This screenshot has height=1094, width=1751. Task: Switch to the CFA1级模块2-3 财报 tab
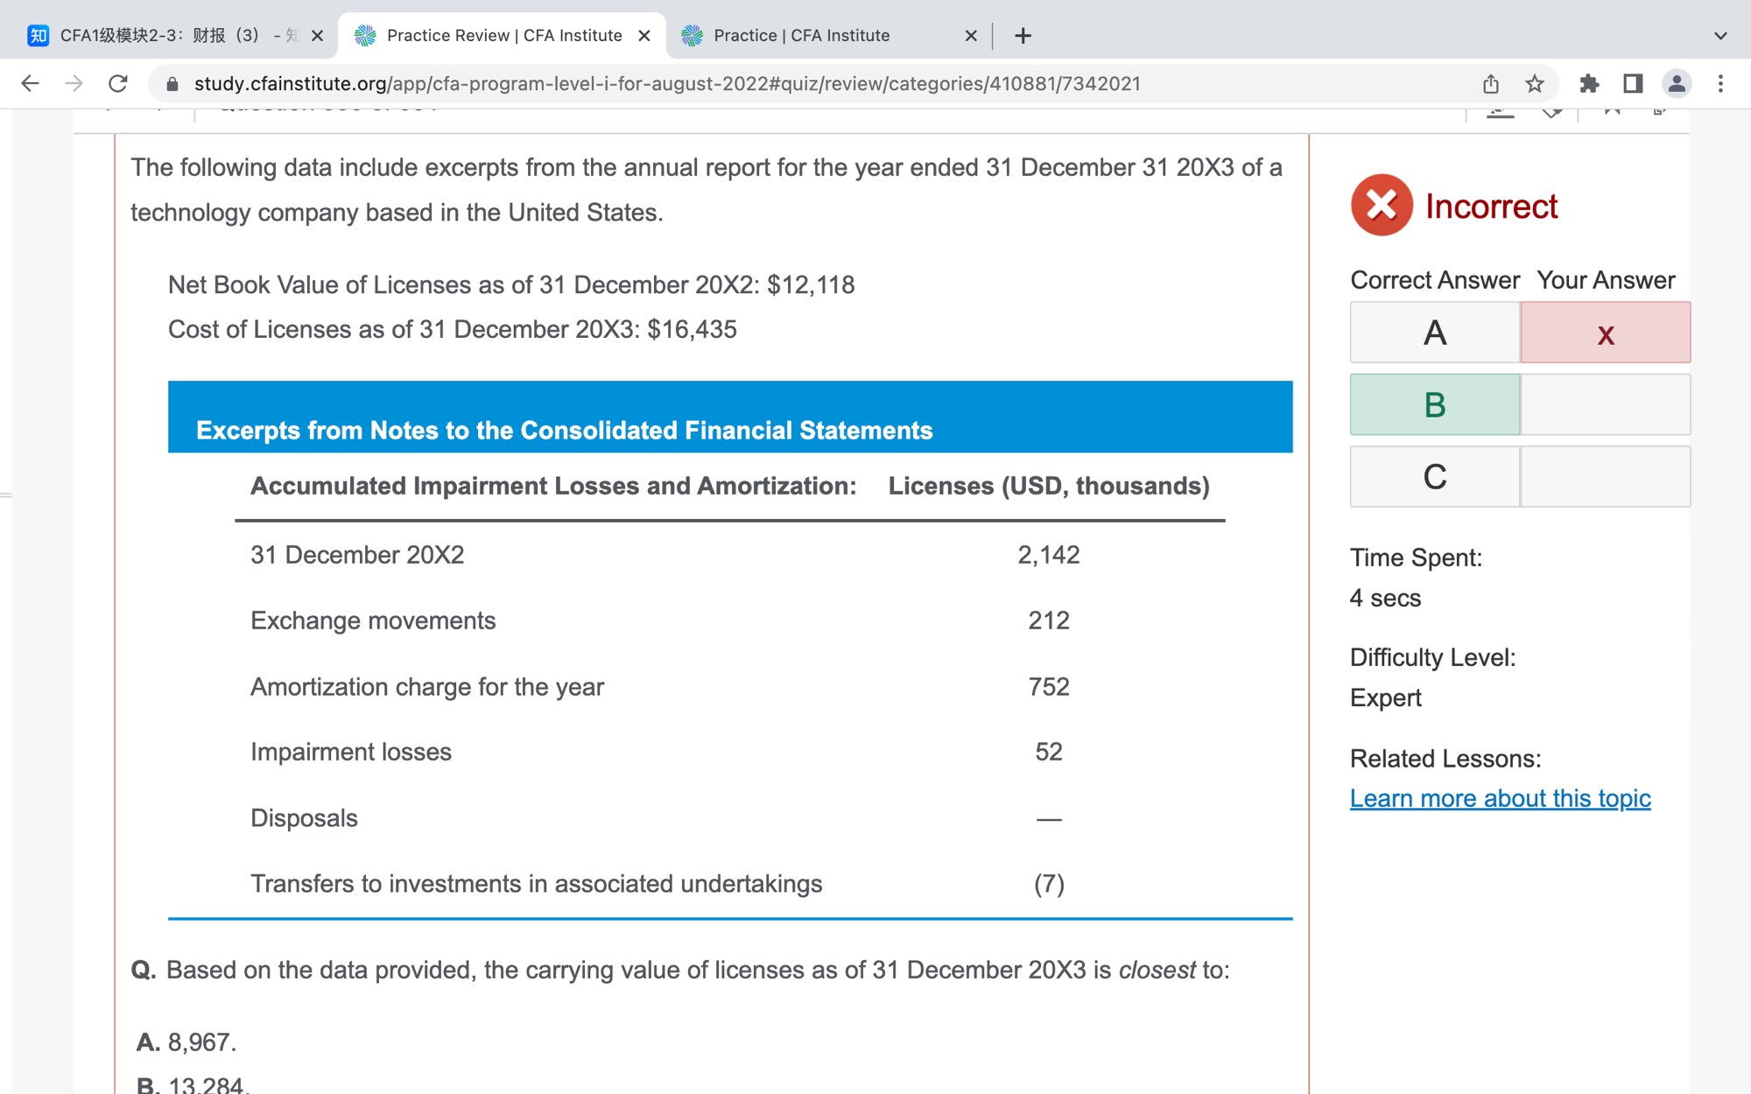pos(162,36)
